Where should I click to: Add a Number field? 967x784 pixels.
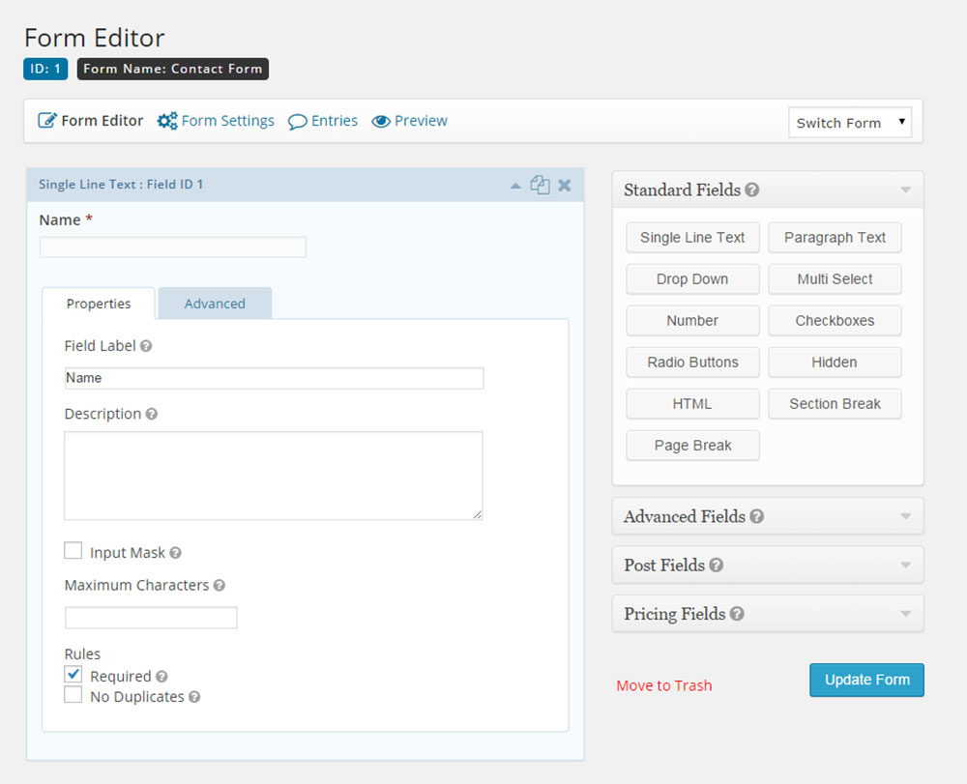tap(692, 321)
